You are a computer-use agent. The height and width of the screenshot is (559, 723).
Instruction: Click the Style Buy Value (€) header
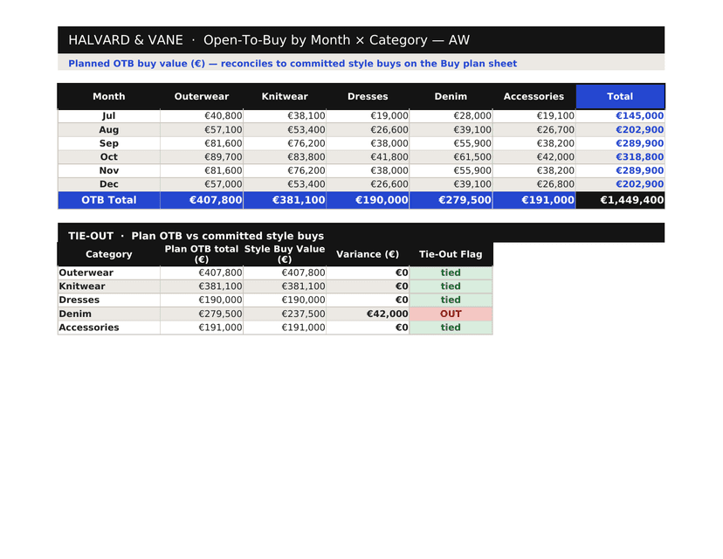coord(285,254)
